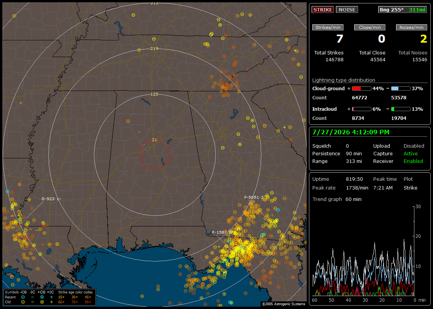Click the Recent +IC cyan plus symbol in legend
Viewport: 433px width, 309px height.
click(51, 297)
